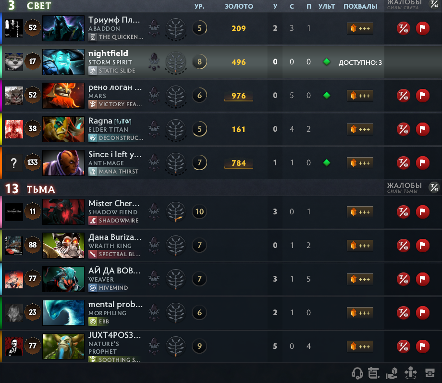Toggle mute for Weaver player

coord(404,279)
